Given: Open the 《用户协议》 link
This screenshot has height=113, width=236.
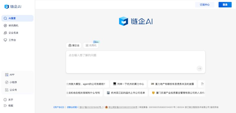Looking at the screenshot, I should coord(59,107).
